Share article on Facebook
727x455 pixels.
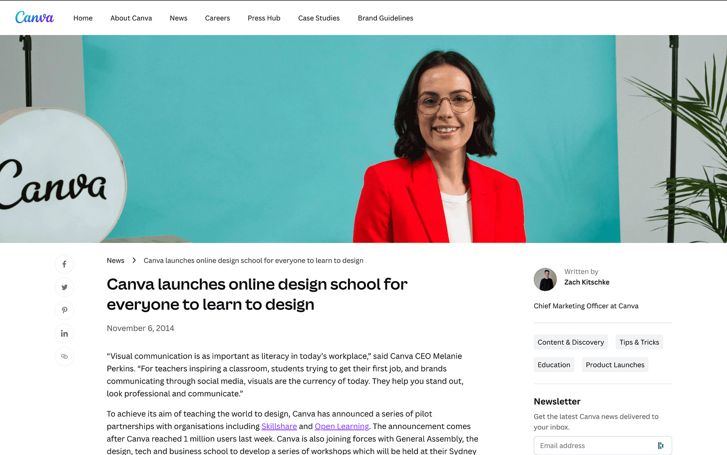pyautogui.click(x=64, y=264)
